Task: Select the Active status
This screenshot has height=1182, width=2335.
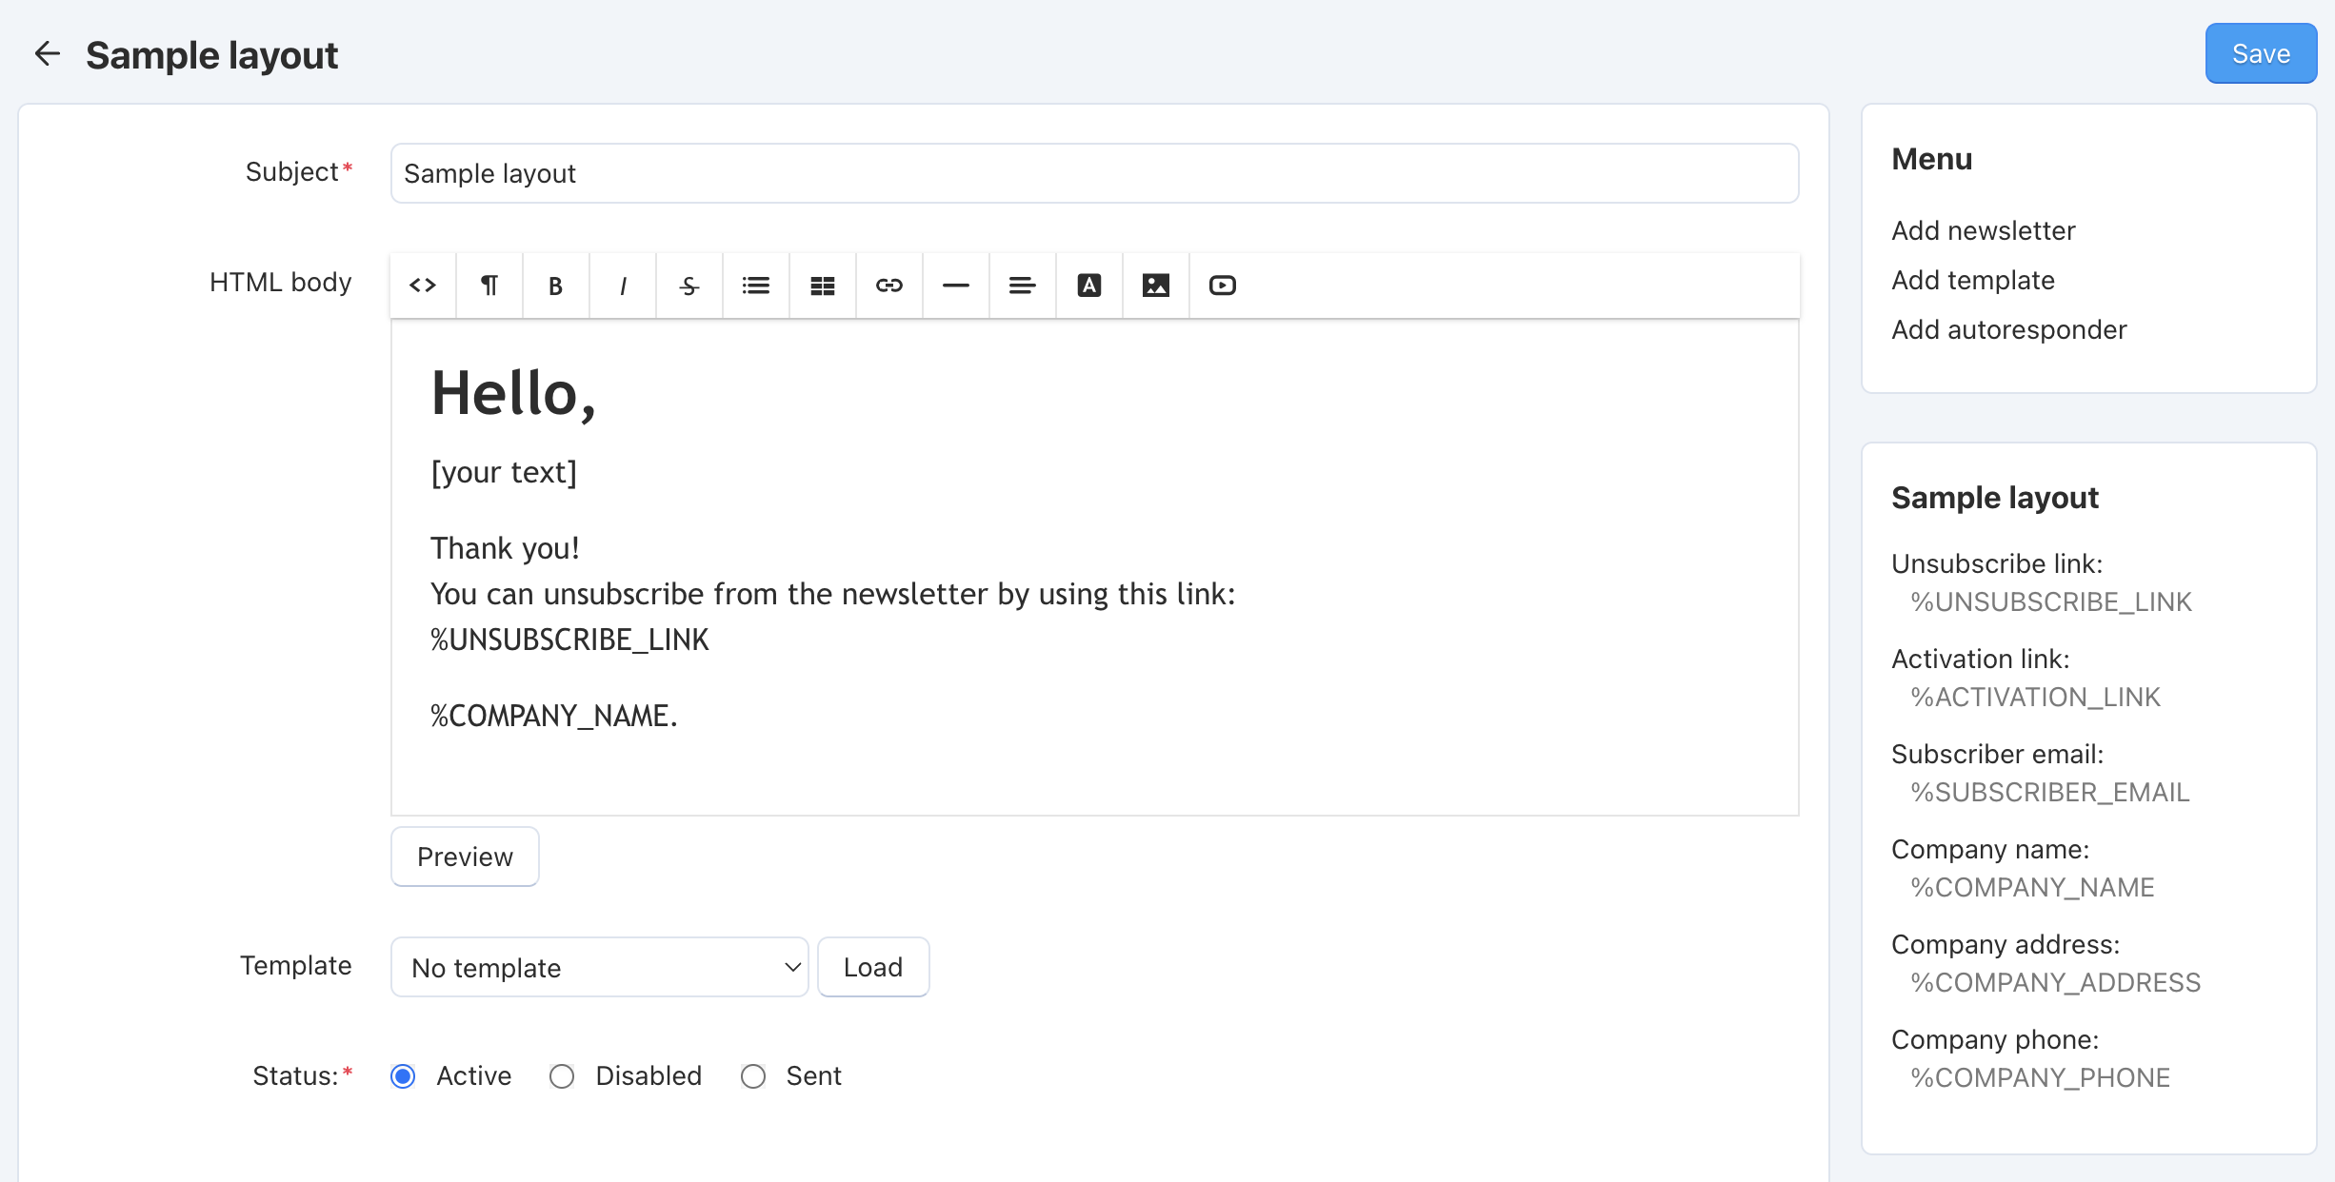Action: [403, 1076]
